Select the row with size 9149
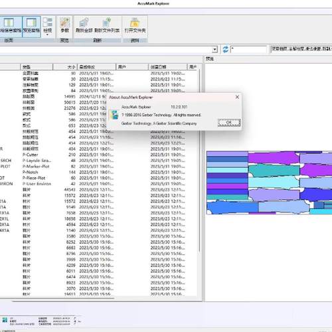332x332 pixels. [98, 207]
